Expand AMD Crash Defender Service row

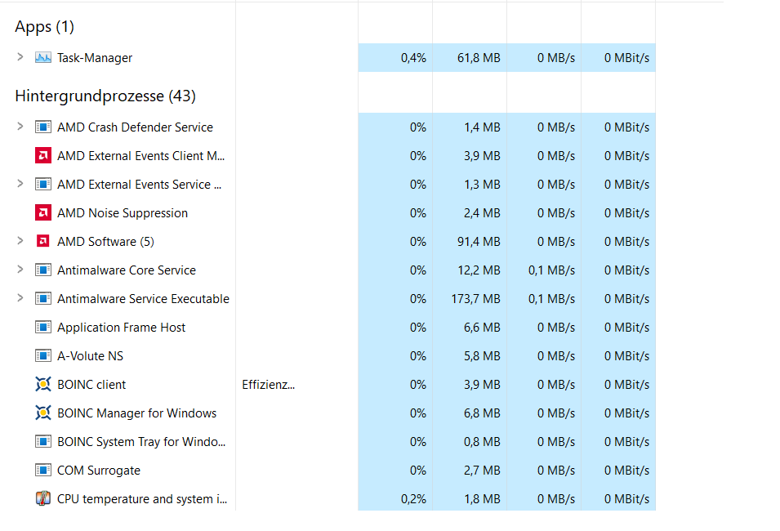(x=20, y=127)
